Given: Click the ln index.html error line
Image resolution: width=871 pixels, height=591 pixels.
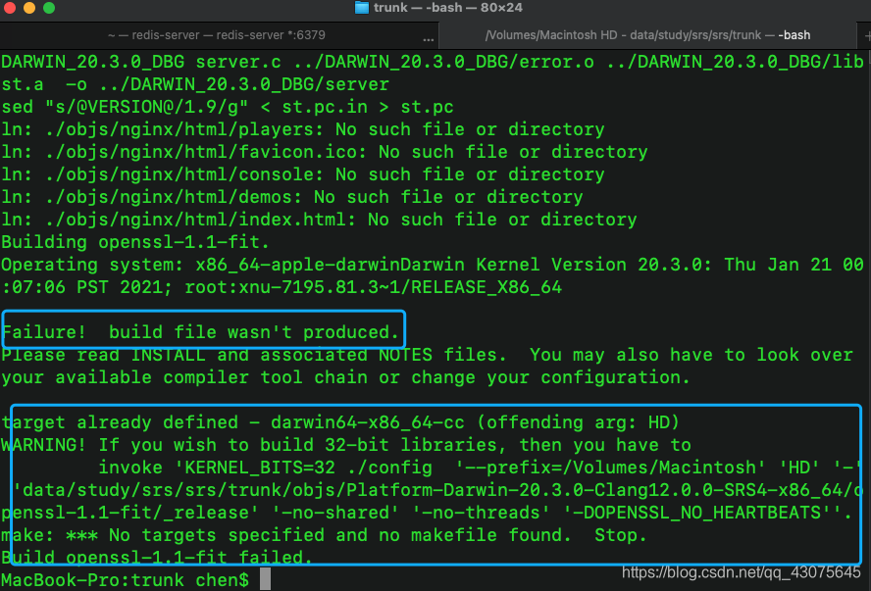Looking at the screenshot, I should click(x=319, y=220).
